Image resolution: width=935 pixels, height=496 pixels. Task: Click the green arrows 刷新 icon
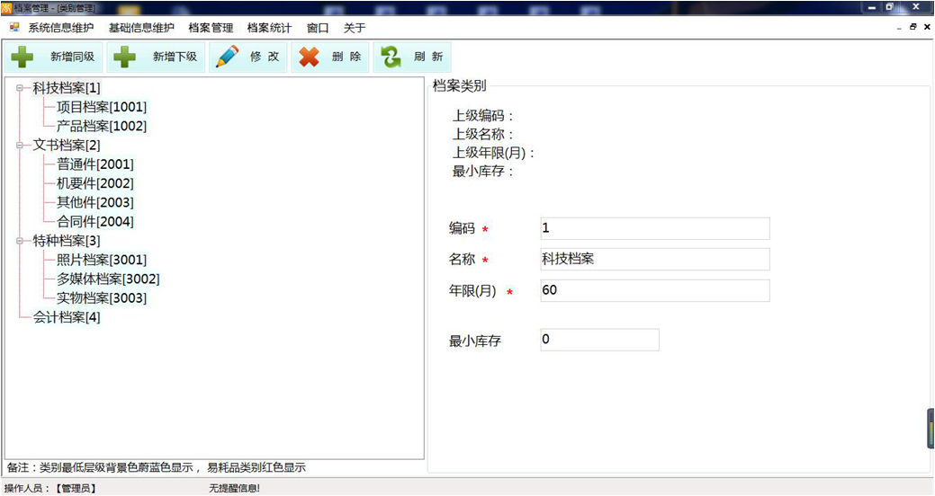coord(391,57)
